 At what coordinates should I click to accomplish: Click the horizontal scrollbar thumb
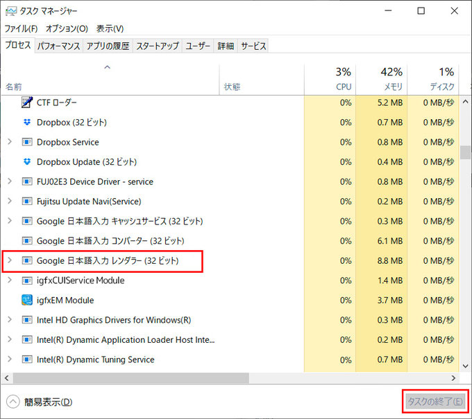(131, 378)
